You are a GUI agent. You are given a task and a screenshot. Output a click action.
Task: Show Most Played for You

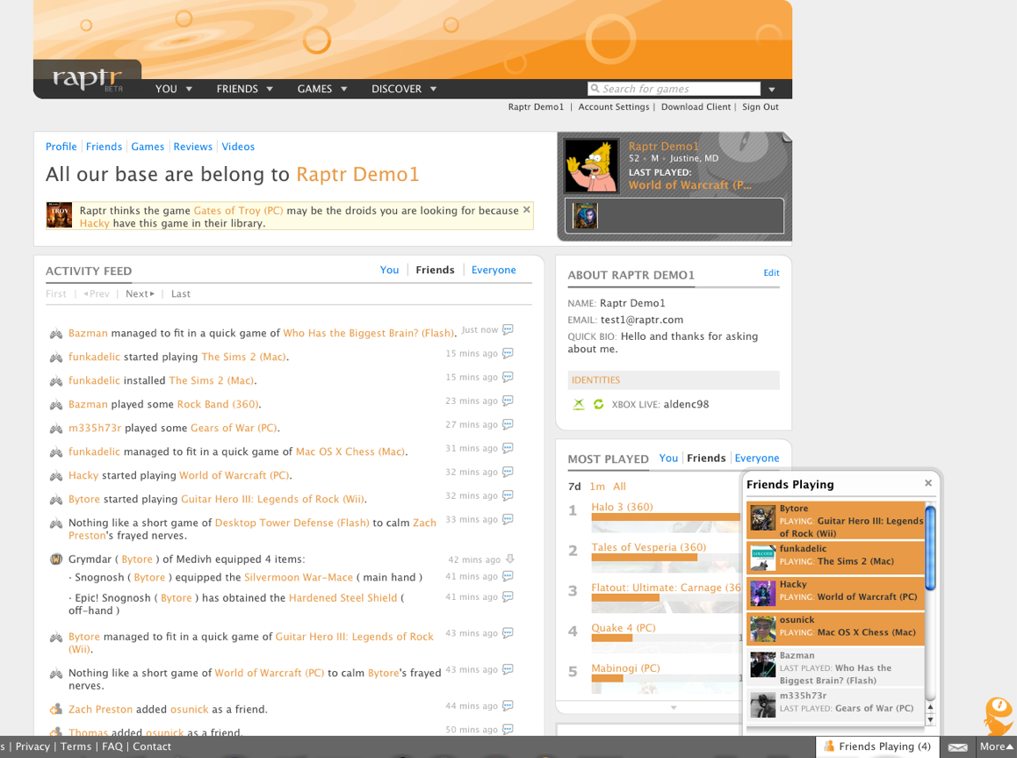point(668,458)
